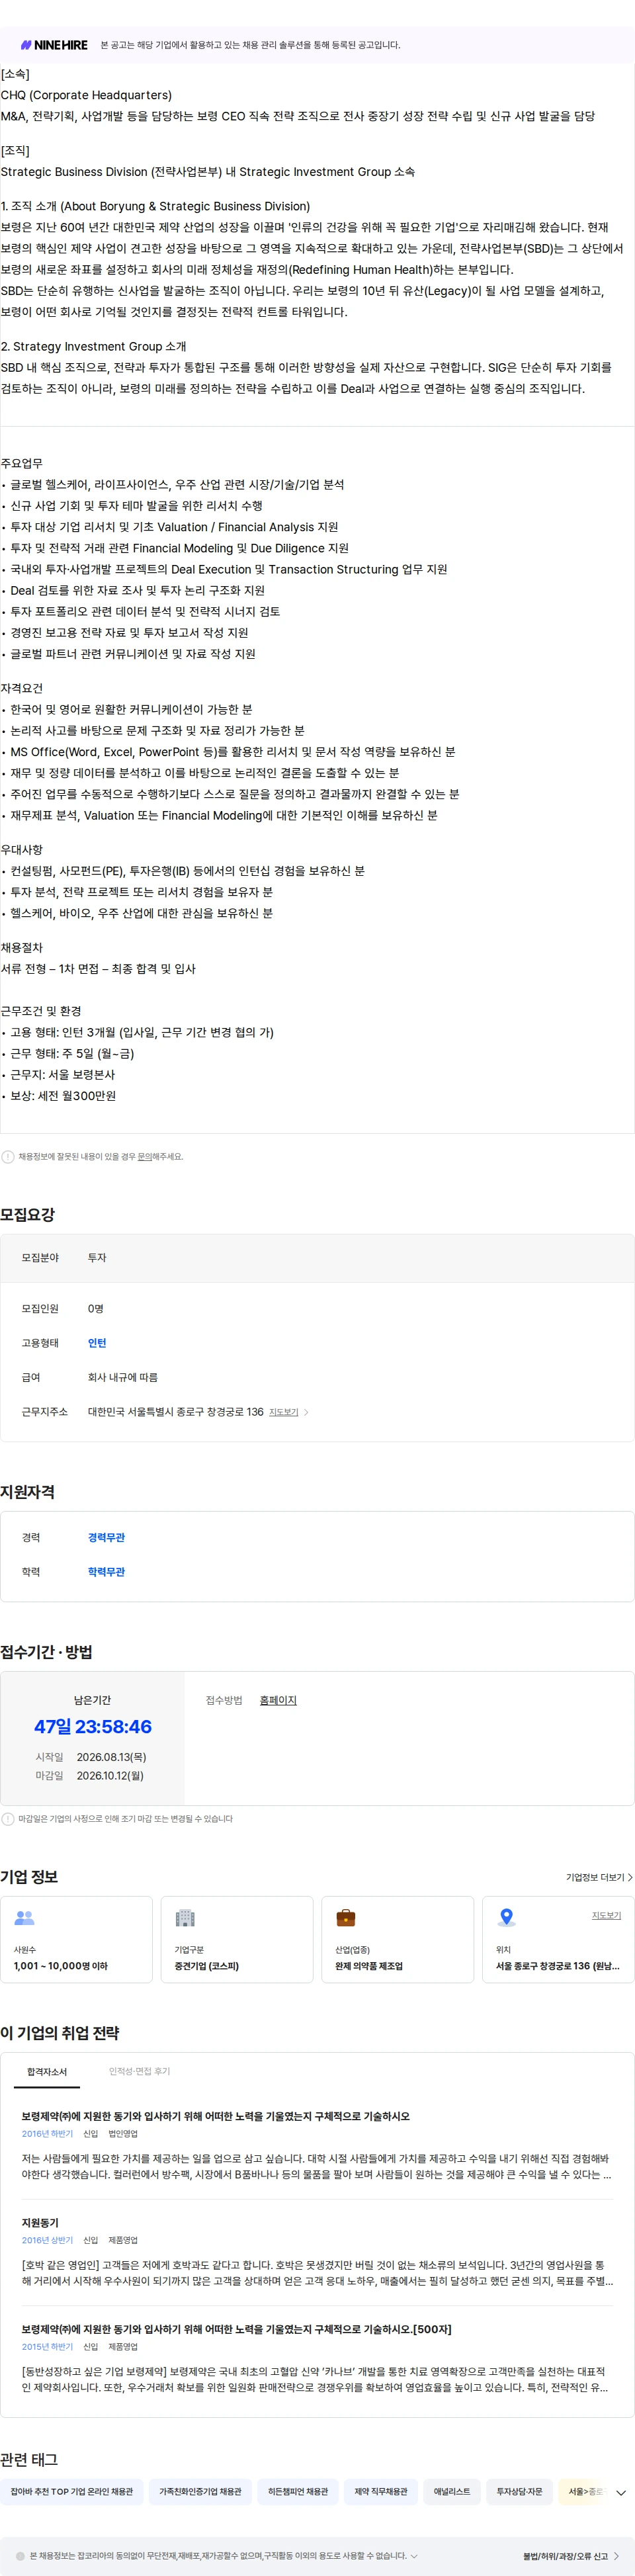635x2576 pixels.
Task: Select the 합격자소서 tab
Action: [x=47, y=2071]
